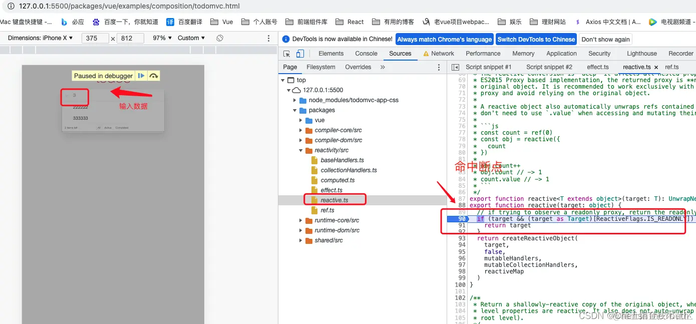Click the viewport height field showing 812
The height and width of the screenshot is (324, 696).
pyautogui.click(x=130, y=38)
